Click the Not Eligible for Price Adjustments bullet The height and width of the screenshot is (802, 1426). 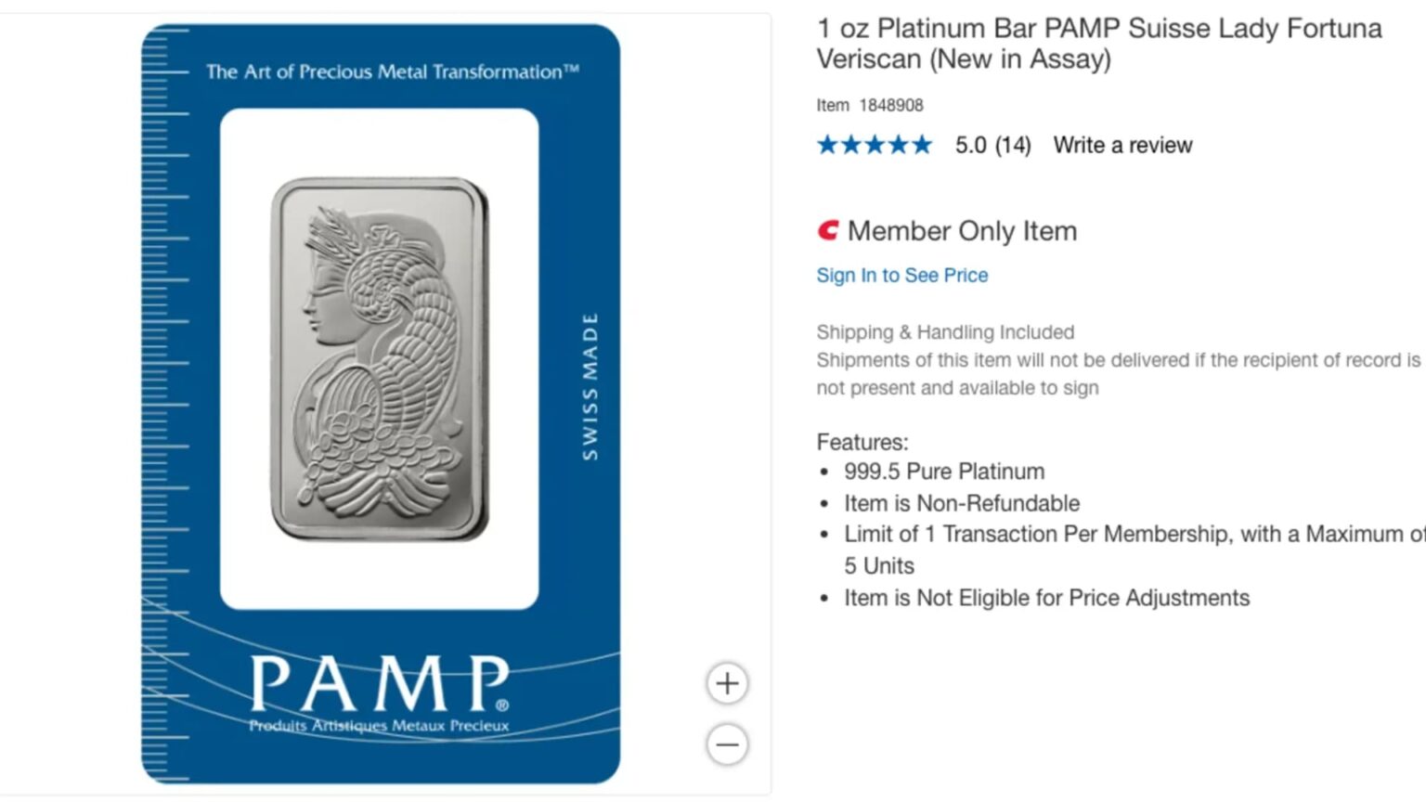coord(1046,598)
